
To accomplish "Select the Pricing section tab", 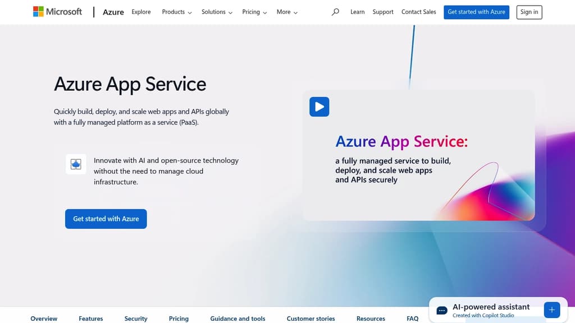I will click(179, 319).
